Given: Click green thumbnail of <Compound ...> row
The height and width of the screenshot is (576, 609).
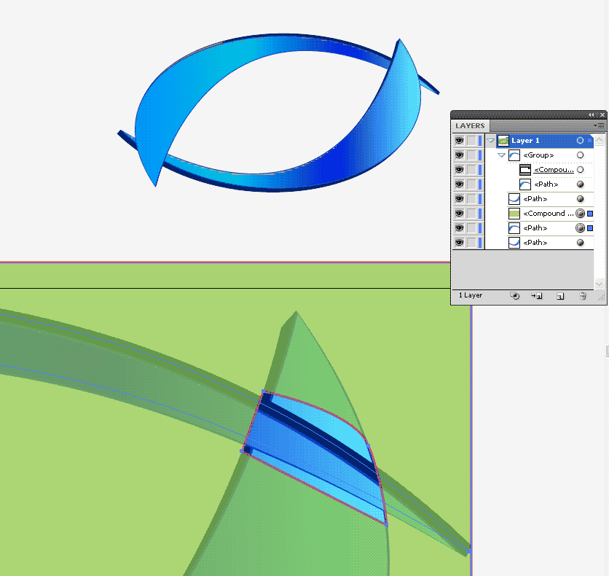Looking at the screenshot, I should pos(514,214).
